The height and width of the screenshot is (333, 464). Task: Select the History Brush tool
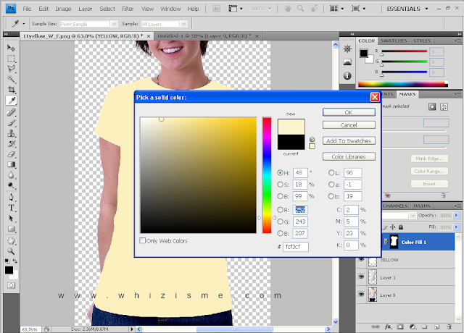point(11,144)
